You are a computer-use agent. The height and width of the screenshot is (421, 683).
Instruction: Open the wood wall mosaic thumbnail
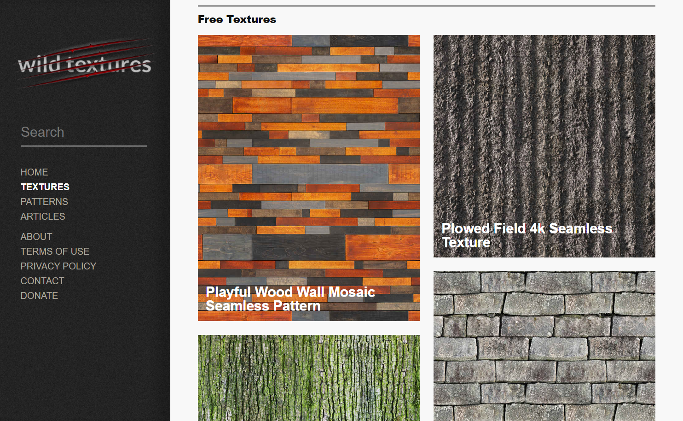[x=309, y=178]
